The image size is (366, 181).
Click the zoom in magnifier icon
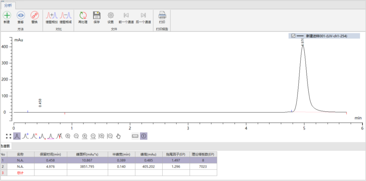coord(68,136)
